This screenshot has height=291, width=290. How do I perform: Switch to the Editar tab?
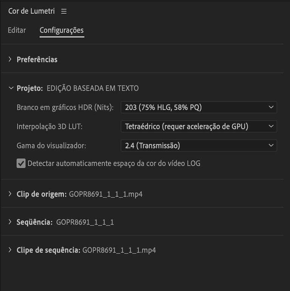pyautogui.click(x=17, y=30)
